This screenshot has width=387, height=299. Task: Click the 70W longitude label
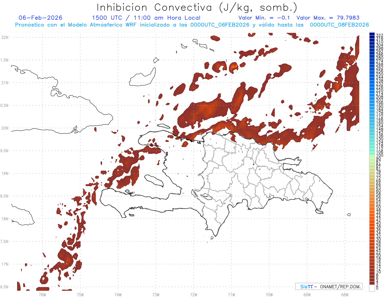(269, 294)
